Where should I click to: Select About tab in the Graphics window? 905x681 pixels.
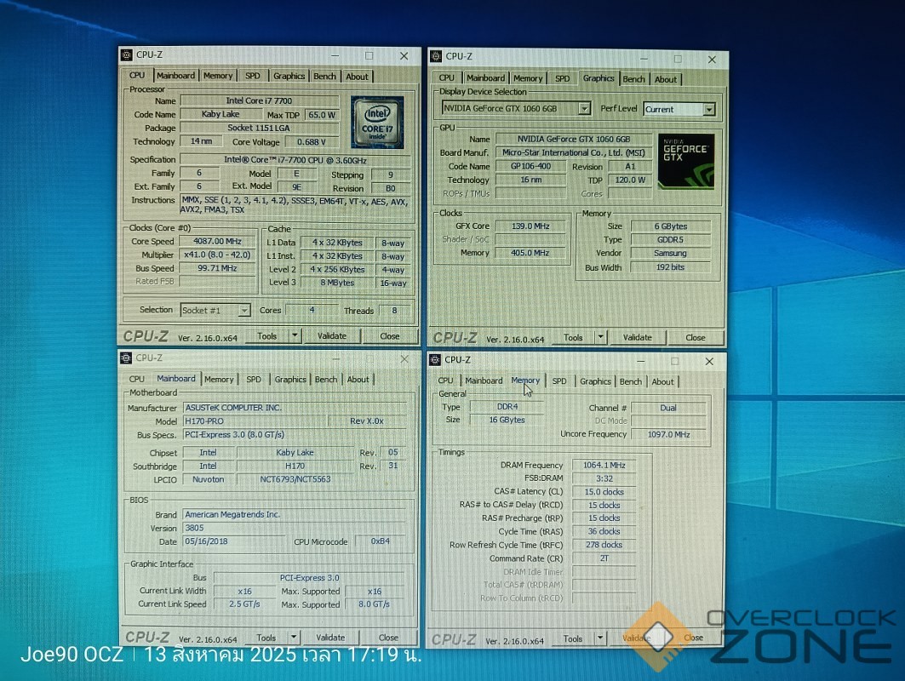point(666,79)
